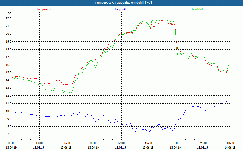
Task: Click the "15,0" y-axis value
Action: pos(9,72)
